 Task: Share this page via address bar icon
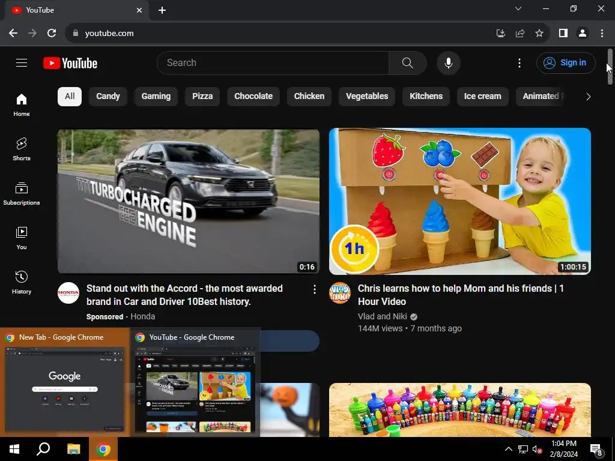click(520, 34)
